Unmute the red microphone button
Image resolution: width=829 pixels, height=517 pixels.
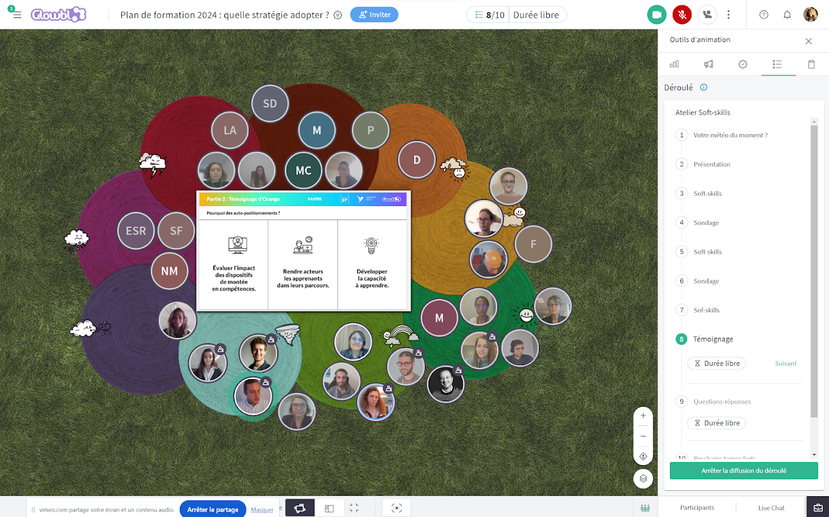click(x=682, y=15)
